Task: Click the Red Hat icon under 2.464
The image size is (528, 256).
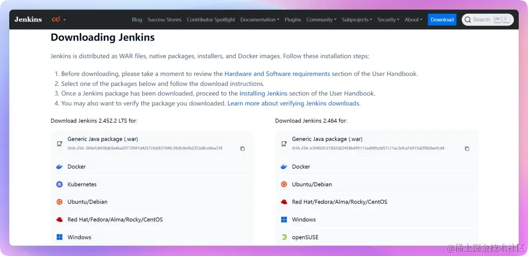Action: [x=284, y=202]
